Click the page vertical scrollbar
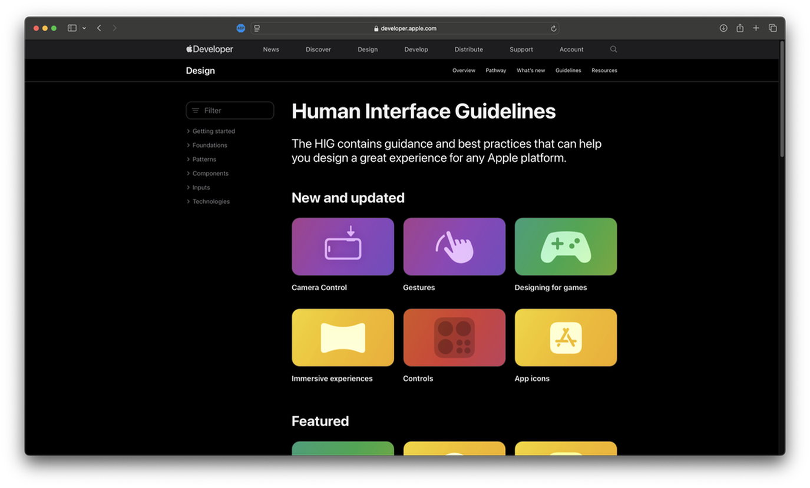This screenshot has height=488, width=810. pyautogui.click(x=782, y=99)
